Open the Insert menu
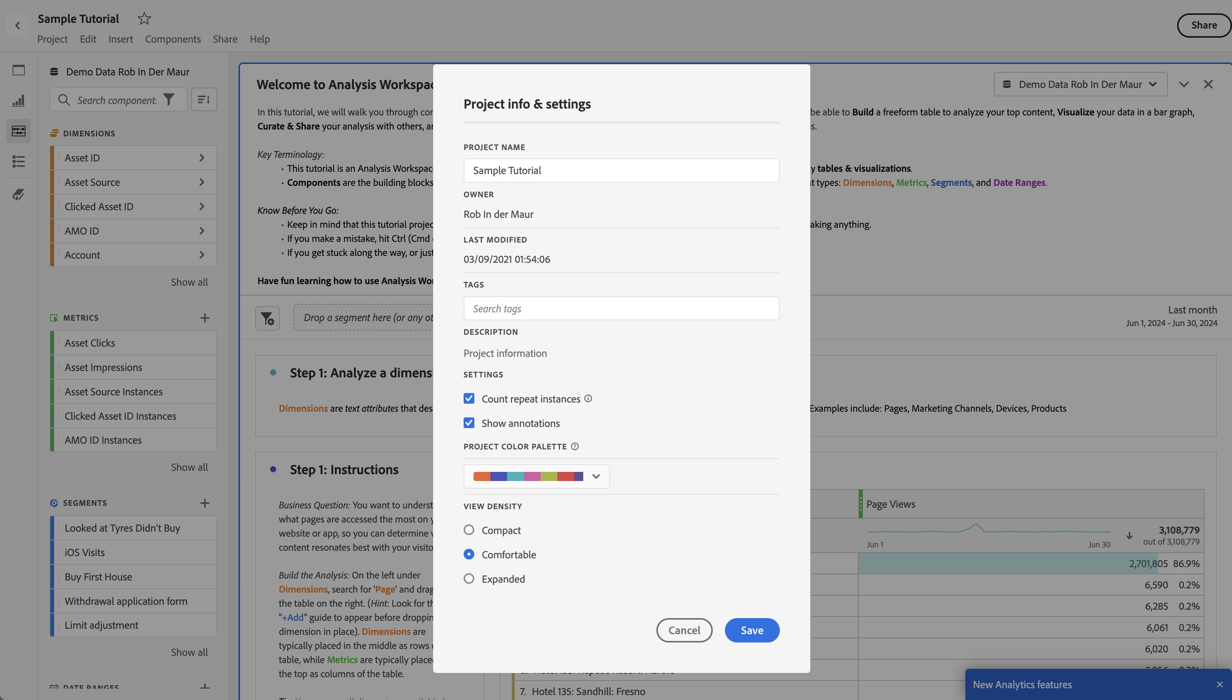 120,39
